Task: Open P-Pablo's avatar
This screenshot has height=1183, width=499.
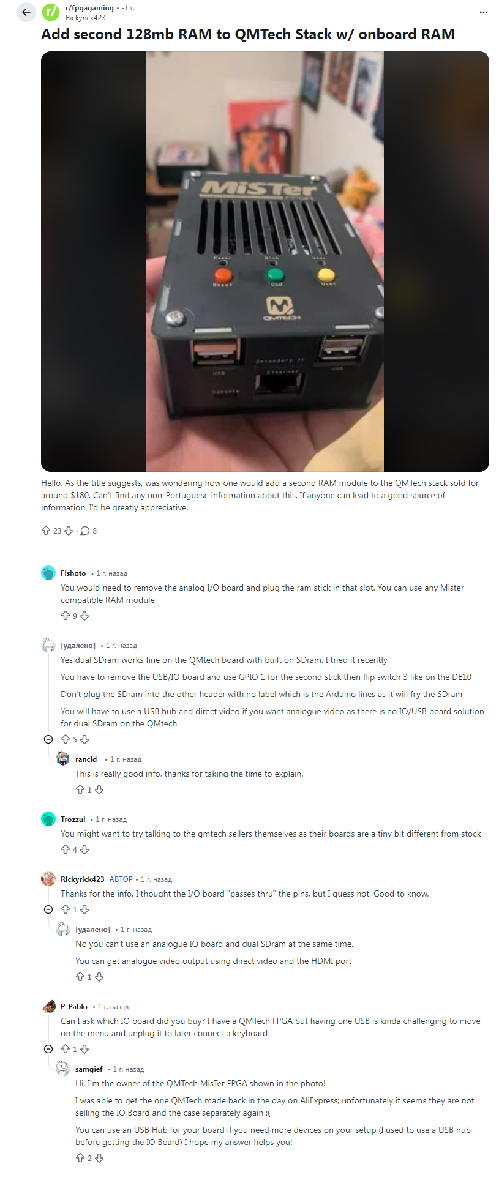Action: 48,1007
